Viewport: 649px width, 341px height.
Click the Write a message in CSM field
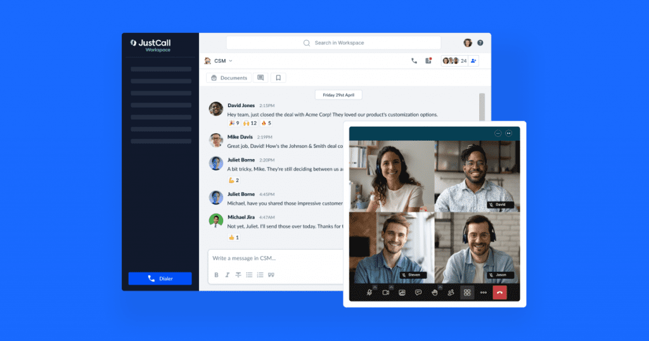coord(276,258)
